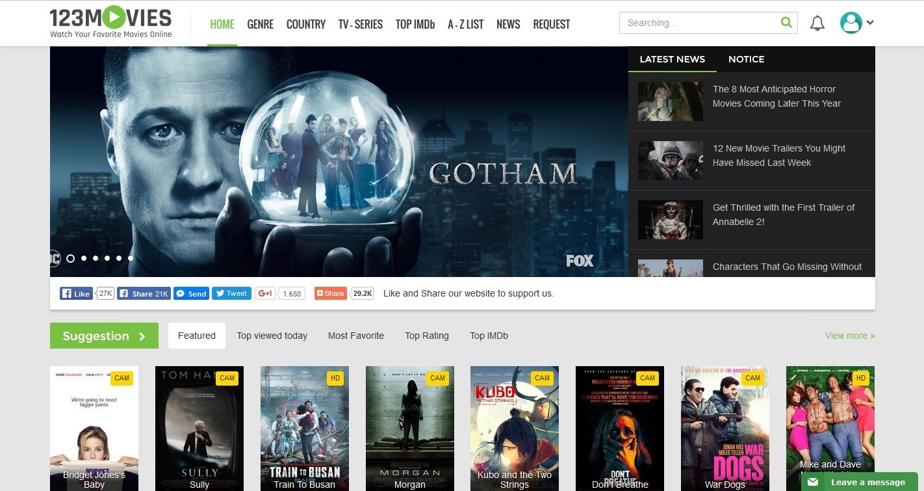Open the 12 New Movie Trailers article
924x491 pixels.
[779, 155]
